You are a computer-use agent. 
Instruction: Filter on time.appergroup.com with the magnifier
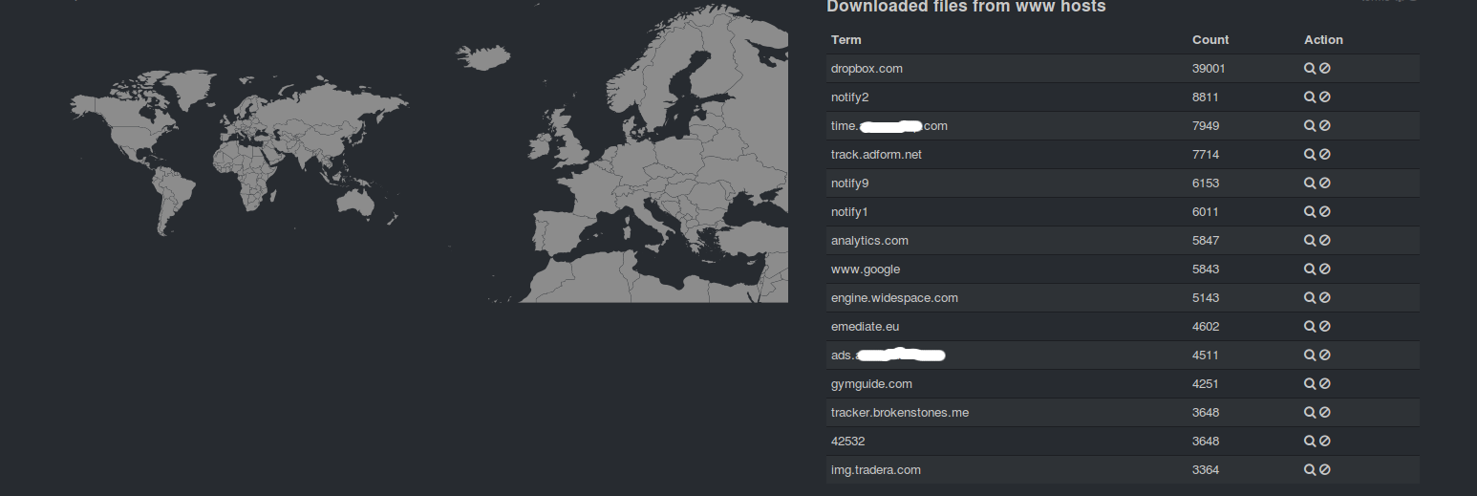coord(1310,126)
